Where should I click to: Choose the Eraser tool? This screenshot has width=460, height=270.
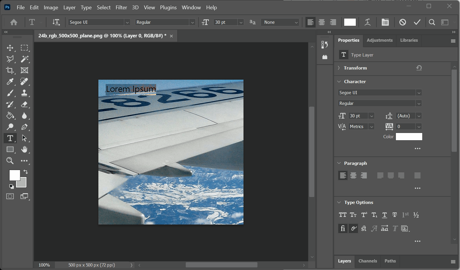(24, 104)
